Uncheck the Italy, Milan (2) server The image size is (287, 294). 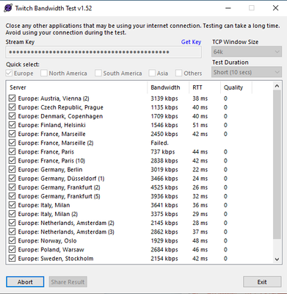click(12, 214)
